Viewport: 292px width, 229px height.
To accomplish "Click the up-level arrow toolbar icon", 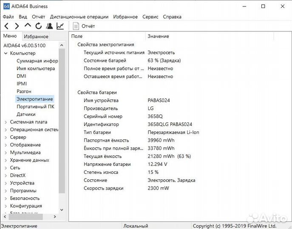I will 28,25.
